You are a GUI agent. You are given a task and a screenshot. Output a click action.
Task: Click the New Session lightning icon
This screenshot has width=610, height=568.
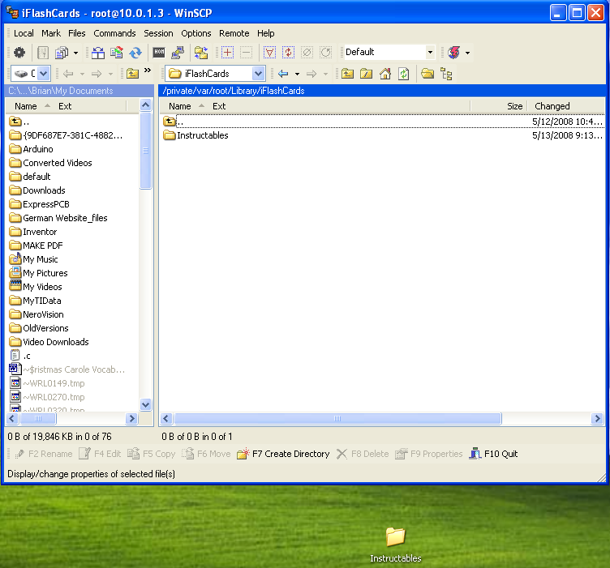[x=453, y=52]
